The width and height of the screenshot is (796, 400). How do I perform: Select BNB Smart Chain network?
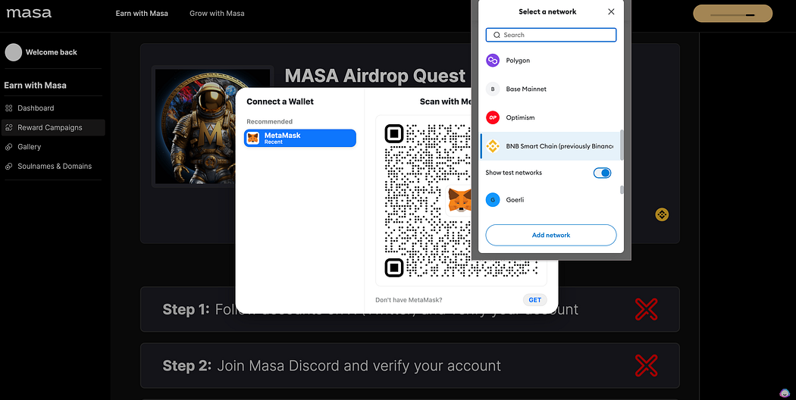tap(550, 146)
